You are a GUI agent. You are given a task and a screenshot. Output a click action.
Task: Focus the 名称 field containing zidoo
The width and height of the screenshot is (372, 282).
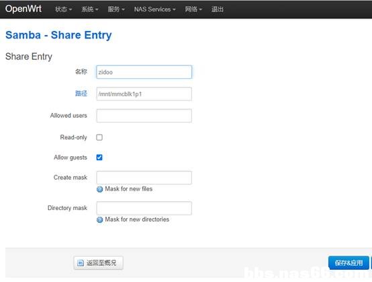[x=144, y=72]
